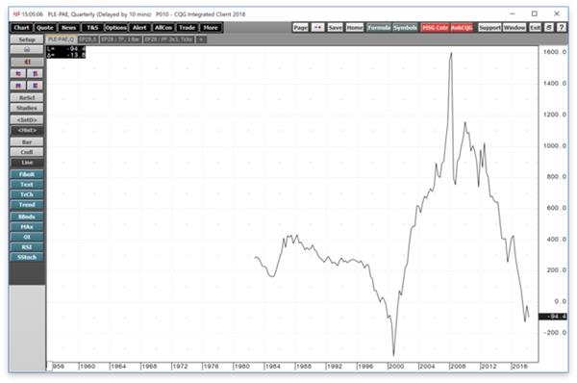
Task: Click the red bell alert icon button
Action: click(27, 62)
